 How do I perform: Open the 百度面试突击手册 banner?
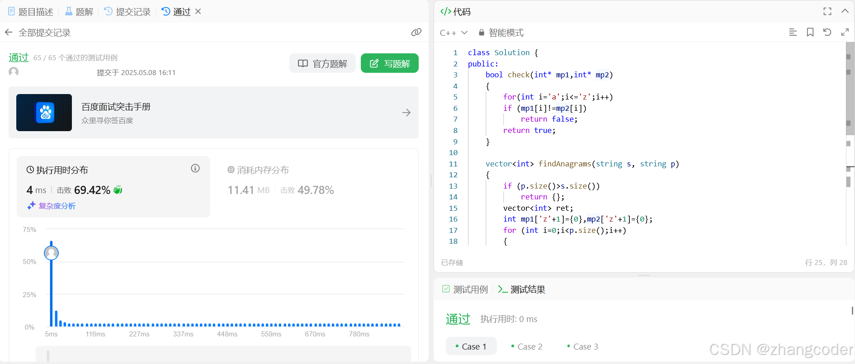click(x=213, y=112)
